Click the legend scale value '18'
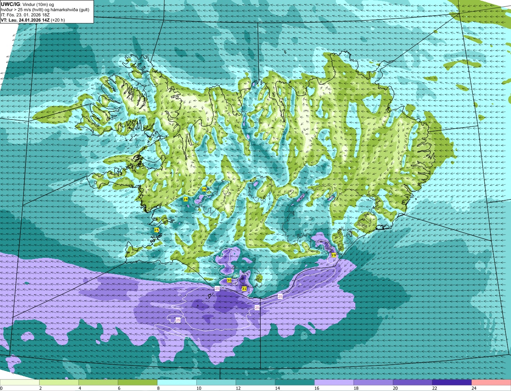The height and width of the screenshot is (391, 511). click(356, 388)
